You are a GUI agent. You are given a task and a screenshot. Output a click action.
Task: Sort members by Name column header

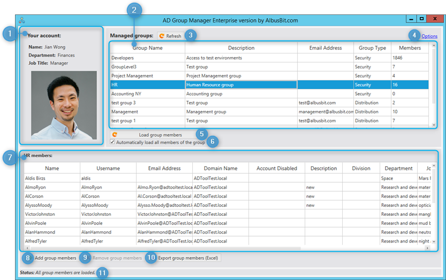(x=52, y=168)
